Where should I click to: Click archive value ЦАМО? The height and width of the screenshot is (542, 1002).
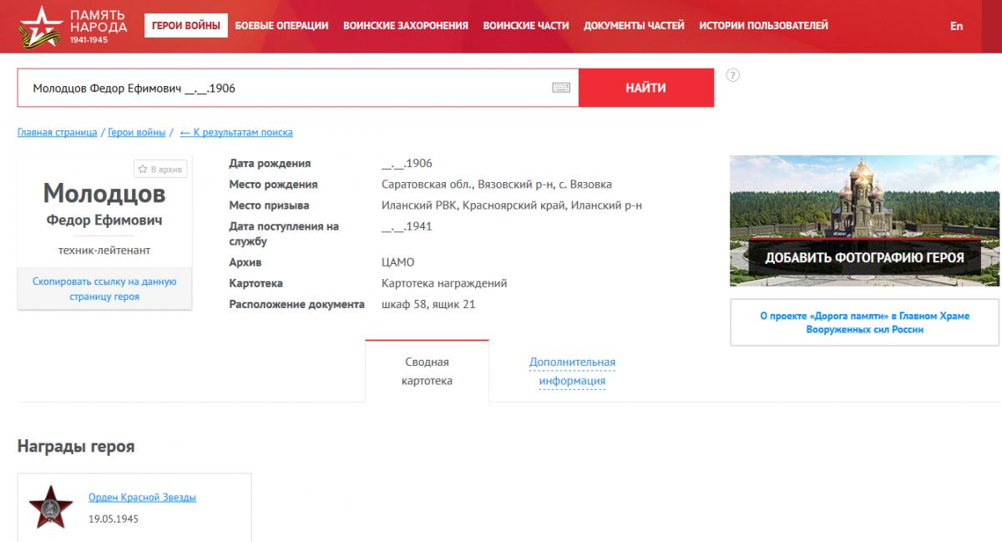[397, 262]
